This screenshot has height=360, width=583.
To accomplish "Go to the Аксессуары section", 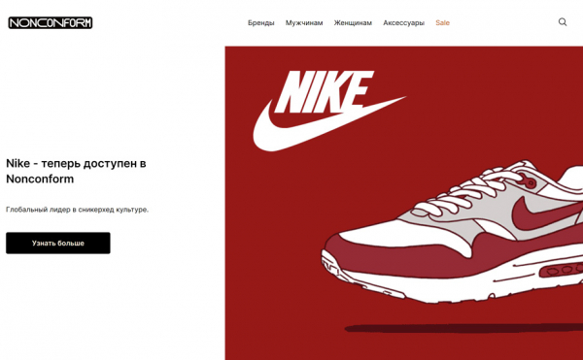I will (x=404, y=23).
